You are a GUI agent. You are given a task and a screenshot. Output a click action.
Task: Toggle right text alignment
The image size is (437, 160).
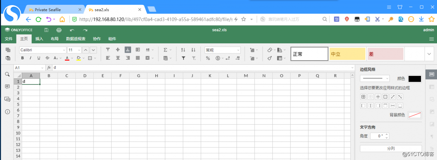(128, 58)
